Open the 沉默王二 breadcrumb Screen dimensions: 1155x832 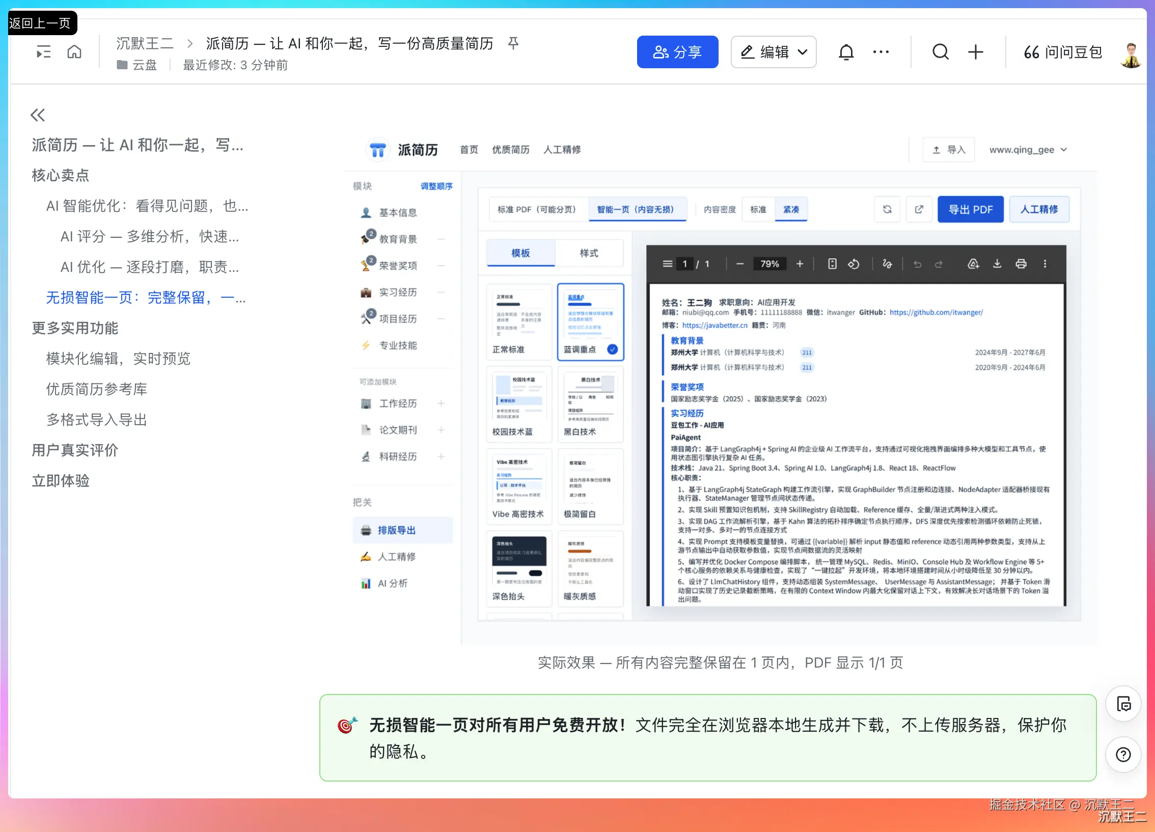[145, 43]
